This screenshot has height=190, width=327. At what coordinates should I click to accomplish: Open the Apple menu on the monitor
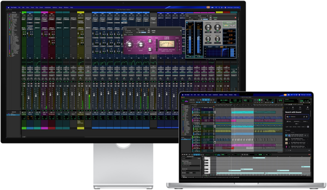(x=8, y=7)
